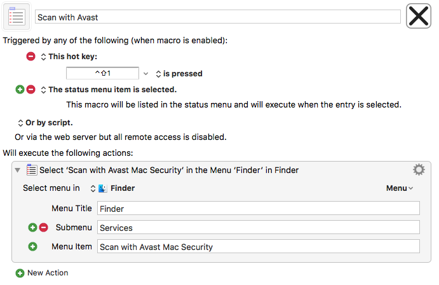Click the Menu Title field containing Finder
The height and width of the screenshot is (285, 439).
tap(259, 208)
